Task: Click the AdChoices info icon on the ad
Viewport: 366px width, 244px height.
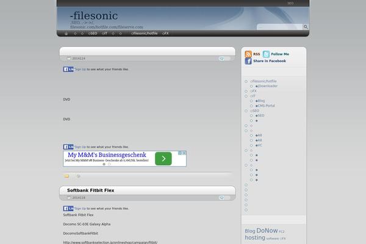Action: click(x=180, y=153)
